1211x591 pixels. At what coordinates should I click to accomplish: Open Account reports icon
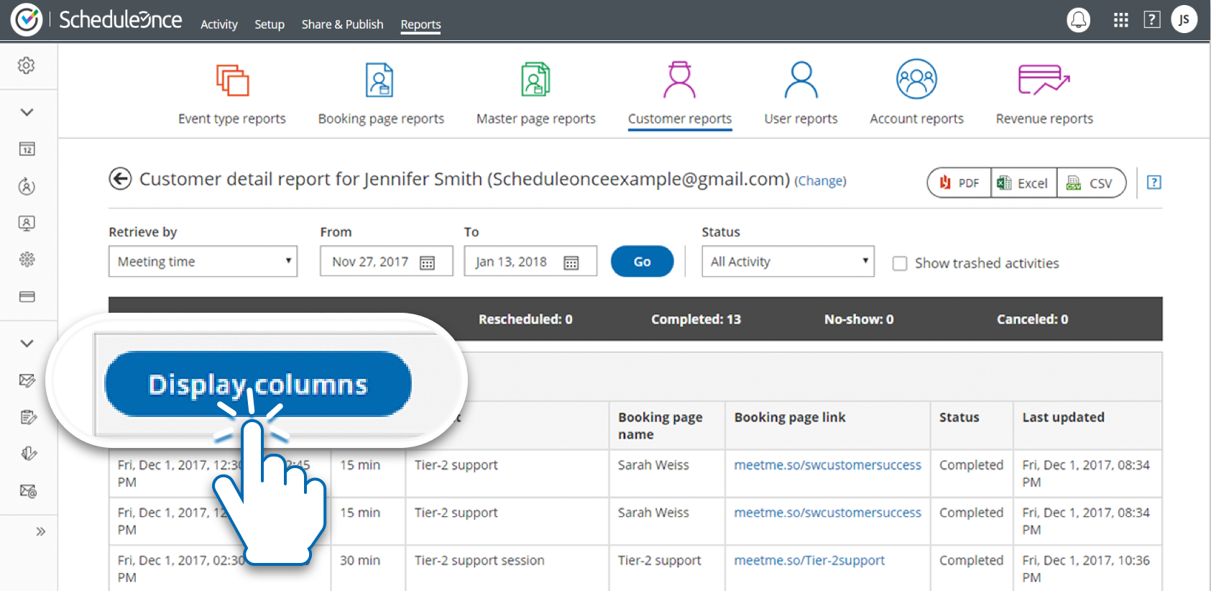click(x=916, y=80)
